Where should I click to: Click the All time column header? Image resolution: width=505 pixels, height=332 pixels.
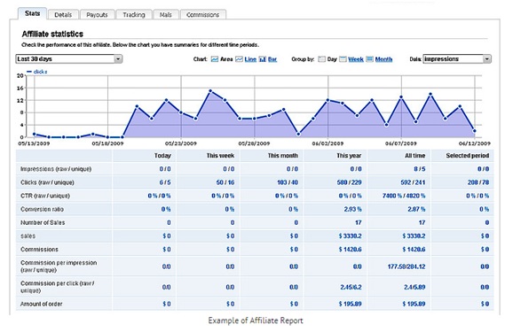click(x=414, y=156)
